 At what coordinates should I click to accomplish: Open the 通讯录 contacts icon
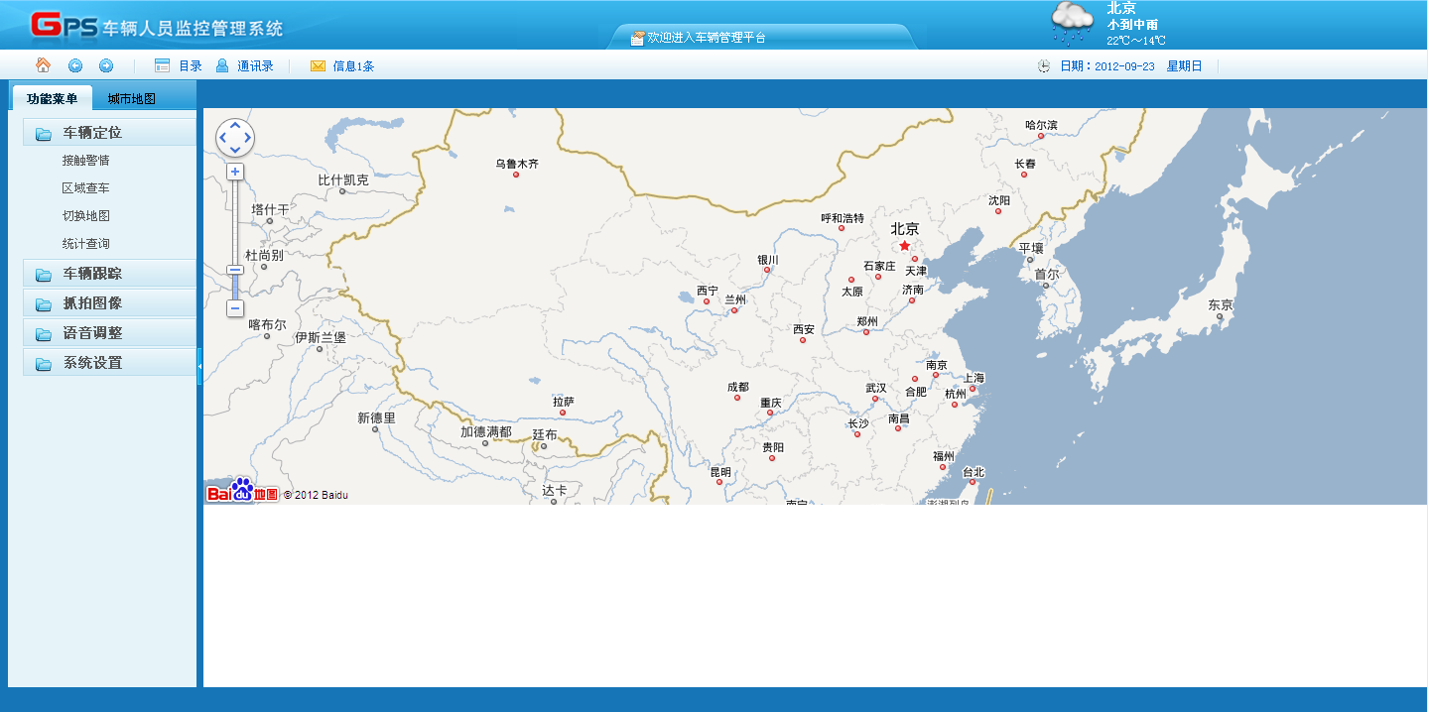pyautogui.click(x=222, y=65)
